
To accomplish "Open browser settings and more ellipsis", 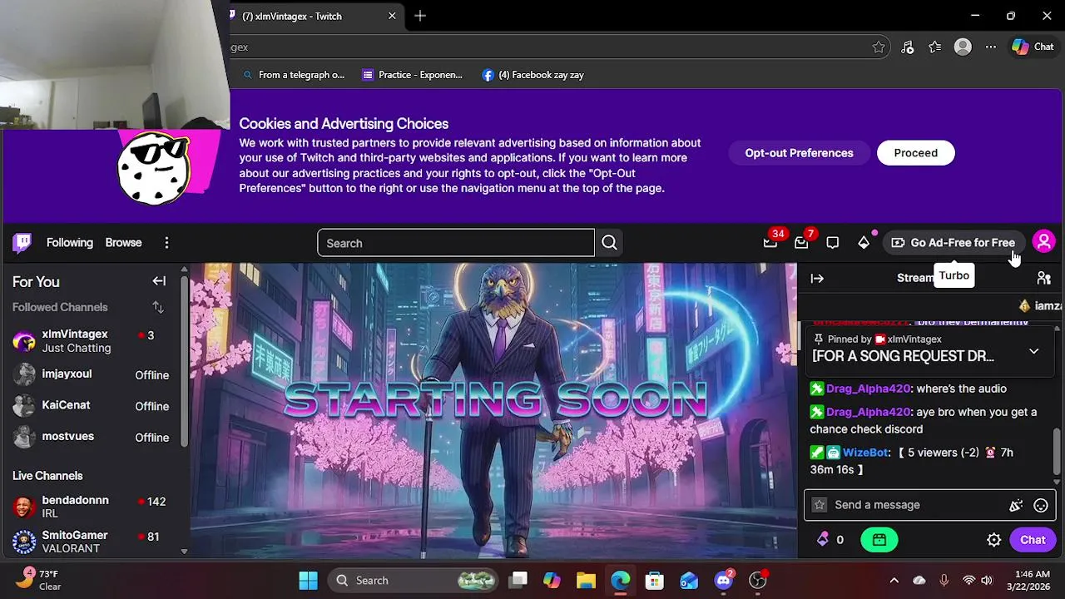I will pos(990,47).
